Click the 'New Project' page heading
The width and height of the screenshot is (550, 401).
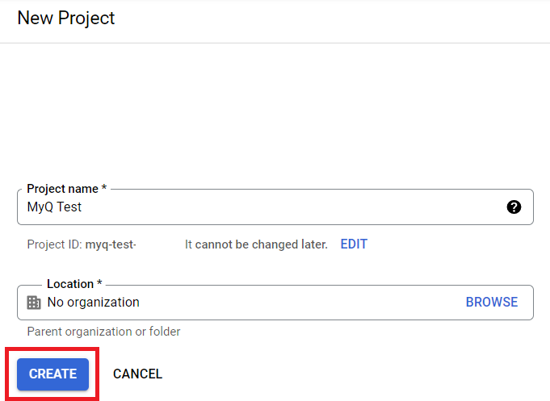click(x=66, y=18)
